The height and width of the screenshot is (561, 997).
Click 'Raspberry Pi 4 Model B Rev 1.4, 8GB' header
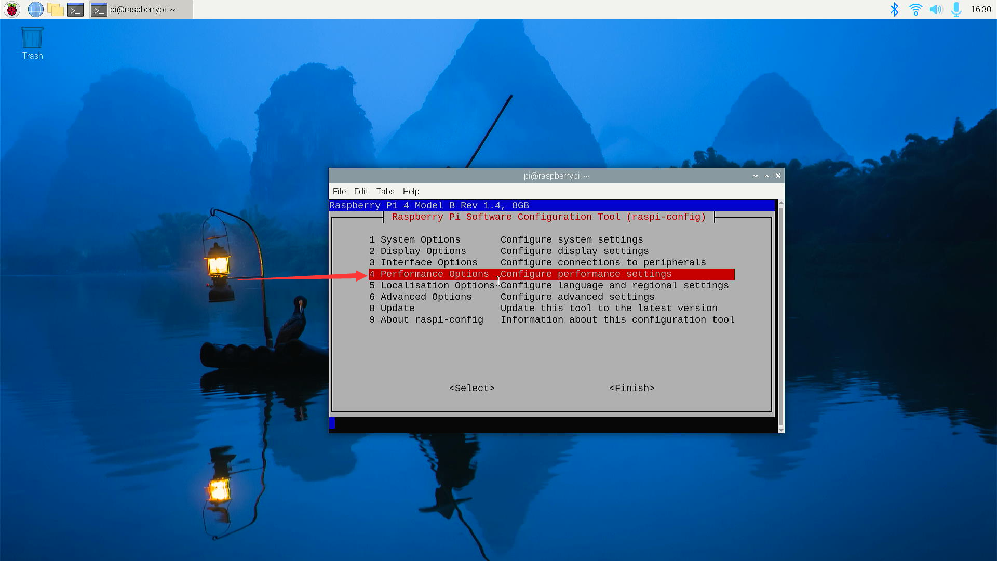click(429, 205)
